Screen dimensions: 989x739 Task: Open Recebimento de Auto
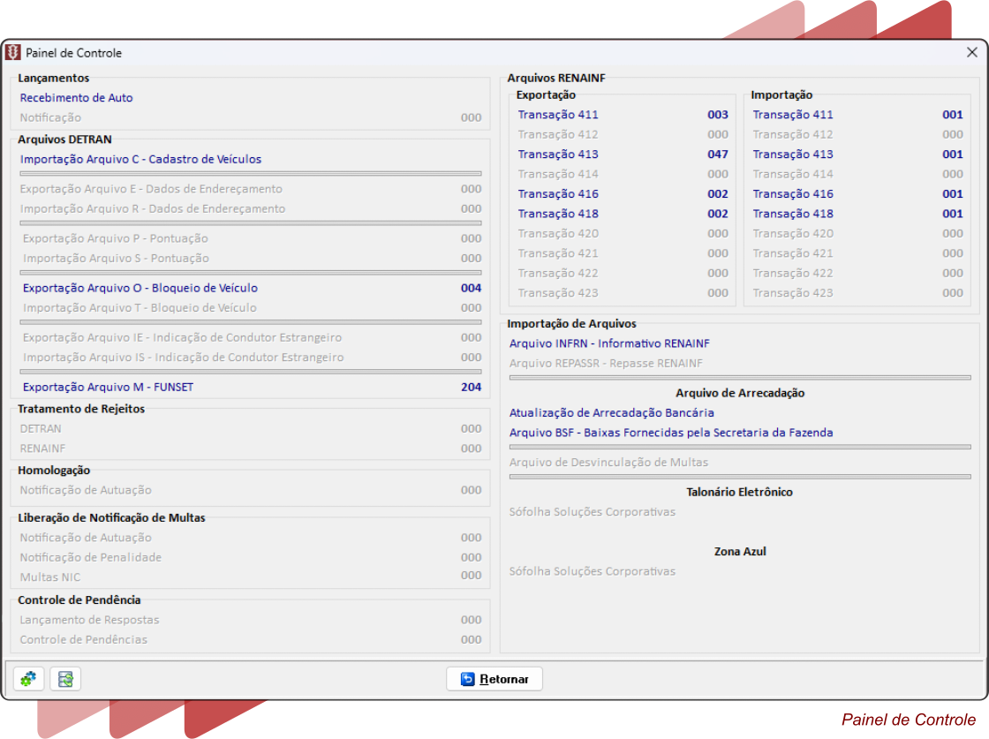76,98
